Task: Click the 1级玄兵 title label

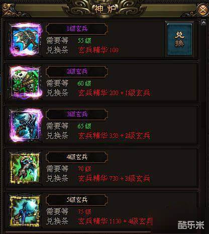Action: coord(77,29)
